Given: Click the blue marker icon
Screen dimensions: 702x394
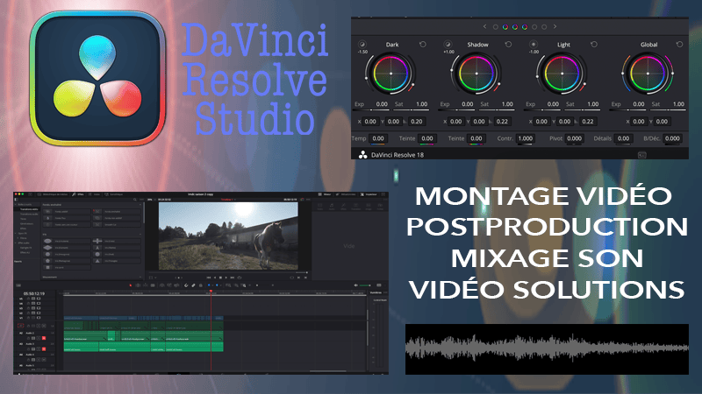Looking at the screenshot, I should (217, 285).
